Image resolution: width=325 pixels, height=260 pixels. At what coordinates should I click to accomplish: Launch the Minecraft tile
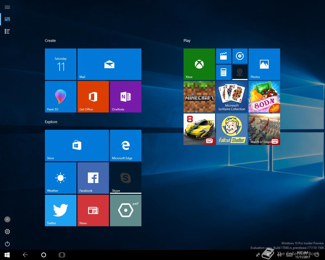coord(199,97)
